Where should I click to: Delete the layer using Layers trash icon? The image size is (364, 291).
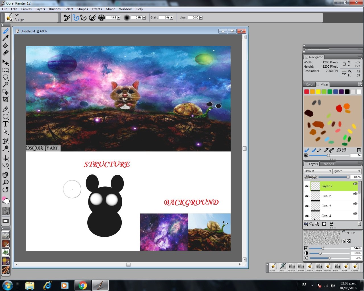click(x=359, y=224)
